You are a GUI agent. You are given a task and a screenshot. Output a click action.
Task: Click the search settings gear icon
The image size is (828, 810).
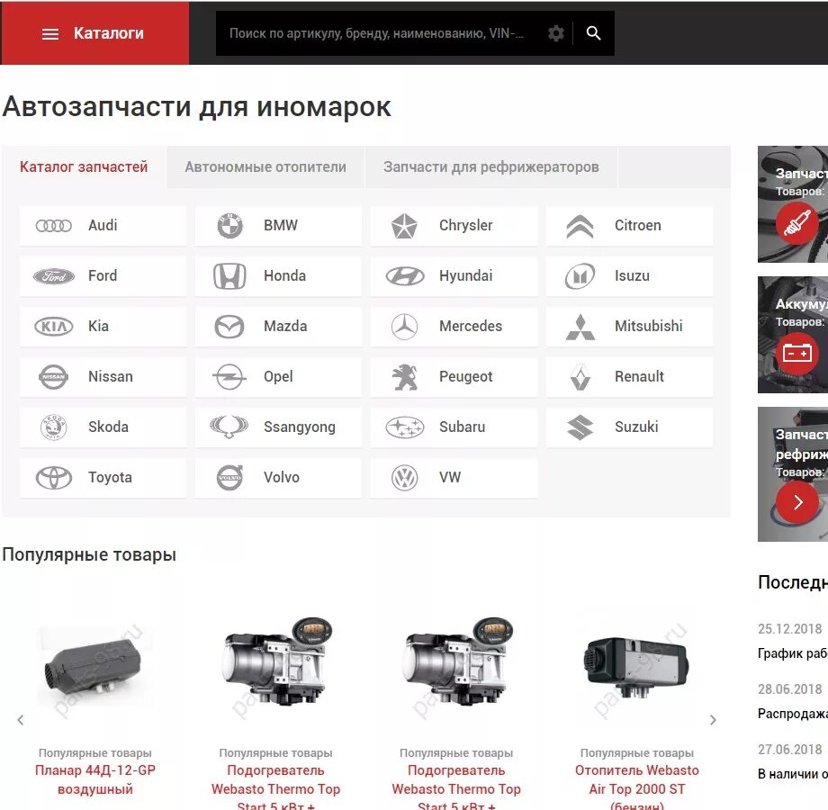(555, 33)
